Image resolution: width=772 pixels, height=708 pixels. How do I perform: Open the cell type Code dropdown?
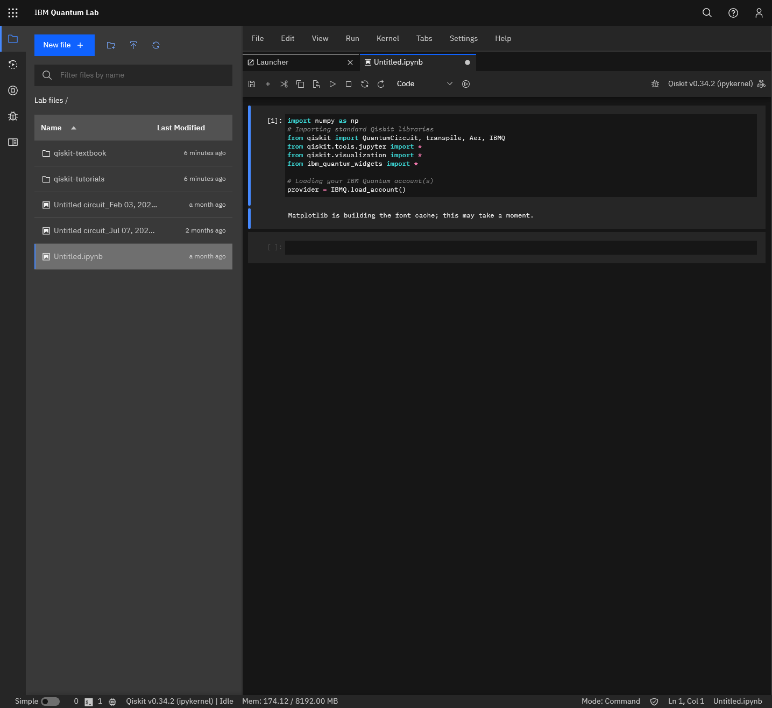(425, 84)
